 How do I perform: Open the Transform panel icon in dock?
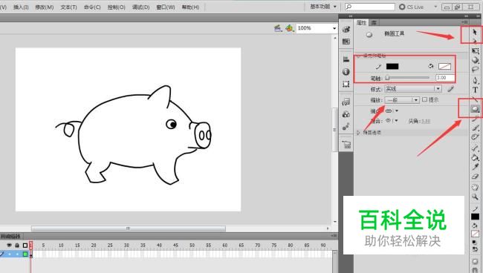(346, 84)
